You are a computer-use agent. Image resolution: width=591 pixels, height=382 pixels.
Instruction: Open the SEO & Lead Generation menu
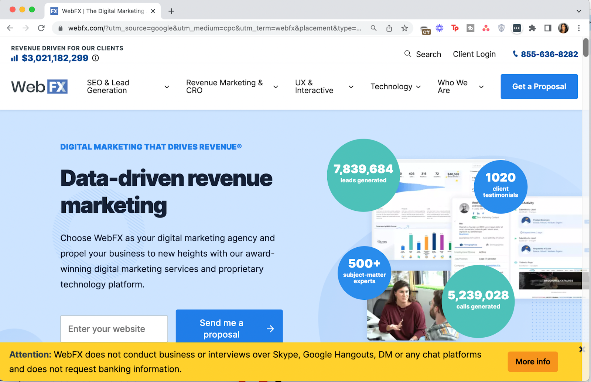click(108, 87)
